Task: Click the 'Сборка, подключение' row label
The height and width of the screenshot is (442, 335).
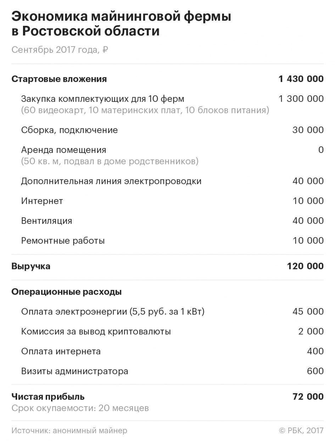Action: [x=69, y=130]
